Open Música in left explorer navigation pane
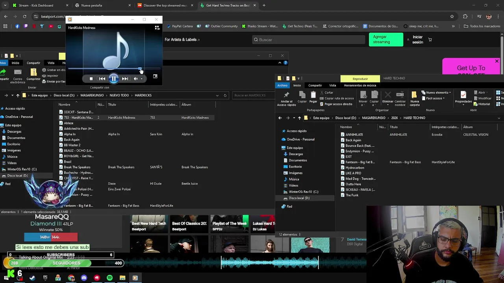The image size is (504, 283). pyautogui.click(x=12, y=156)
